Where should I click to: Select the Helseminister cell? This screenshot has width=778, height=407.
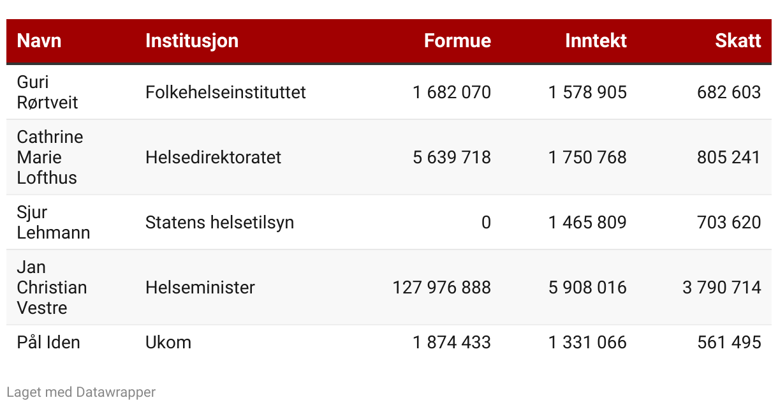coord(200,287)
